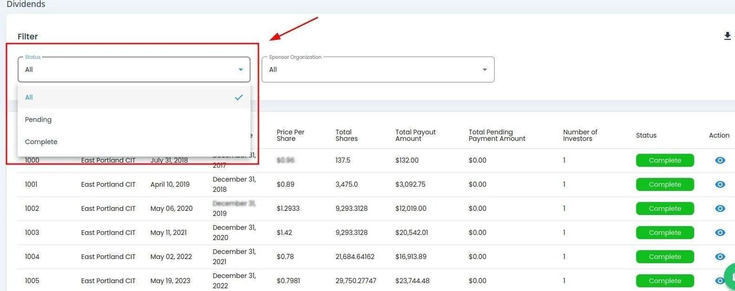Screen dimensions: 735x291
Task: Click the Price Per Share column header
Action: (290, 135)
